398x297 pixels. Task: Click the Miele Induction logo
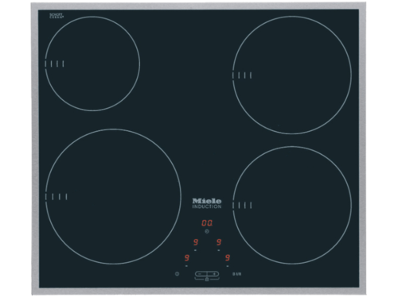click(207, 203)
